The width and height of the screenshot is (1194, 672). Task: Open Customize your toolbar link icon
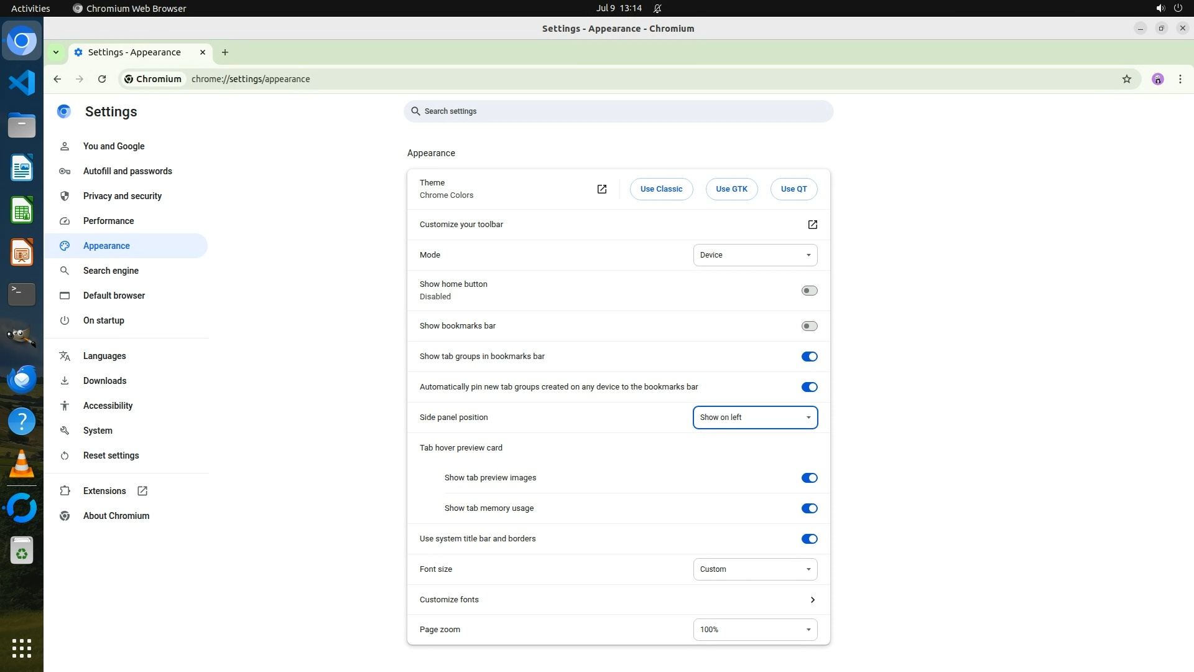pos(812,225)
